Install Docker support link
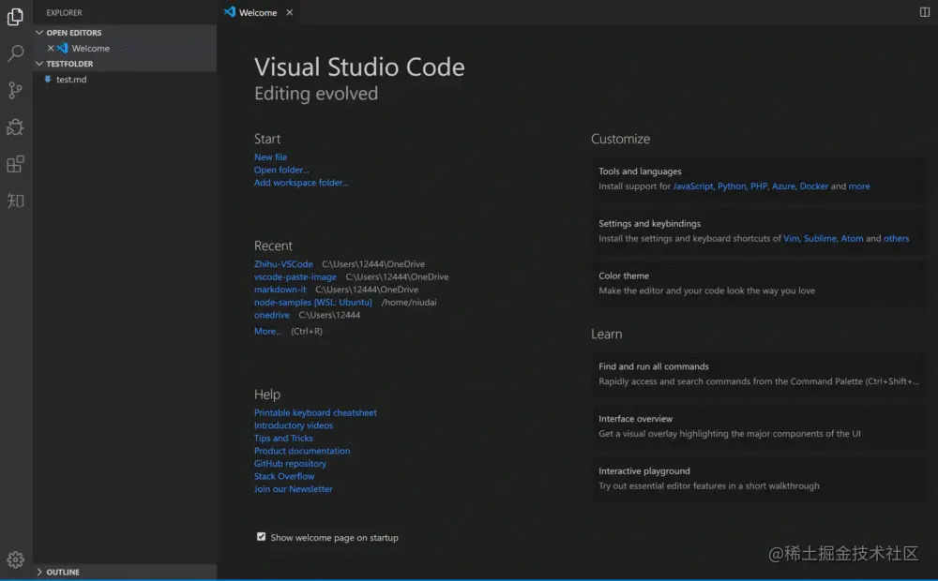The width and height of the screenshot is (938, 581). pos(813,186)
